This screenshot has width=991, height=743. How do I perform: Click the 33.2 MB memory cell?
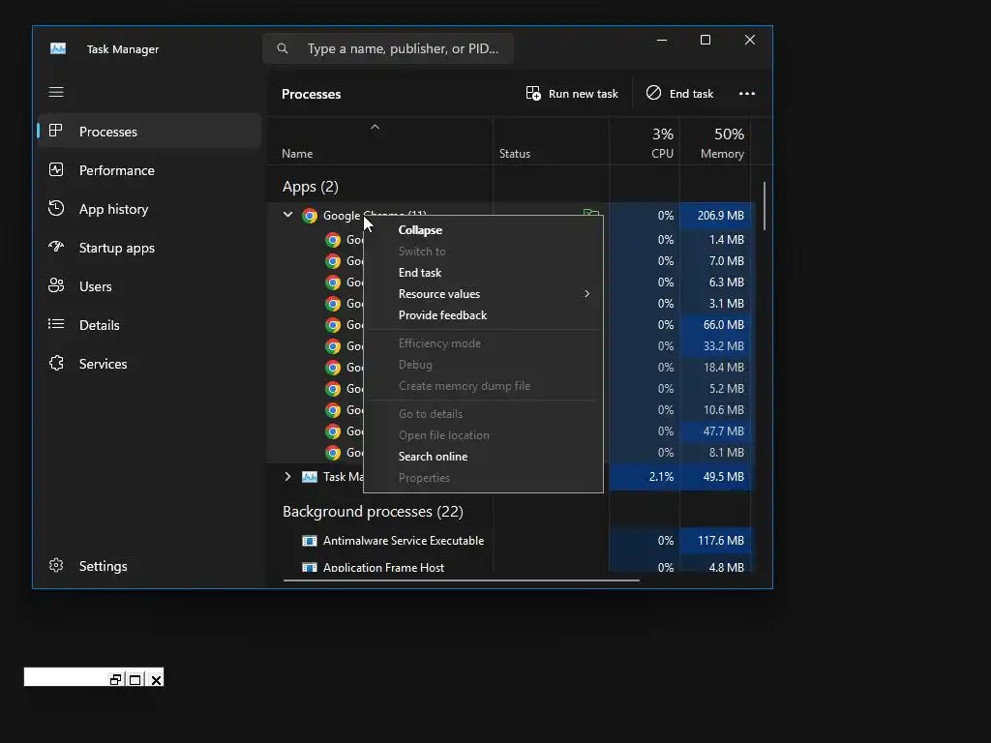715,346
